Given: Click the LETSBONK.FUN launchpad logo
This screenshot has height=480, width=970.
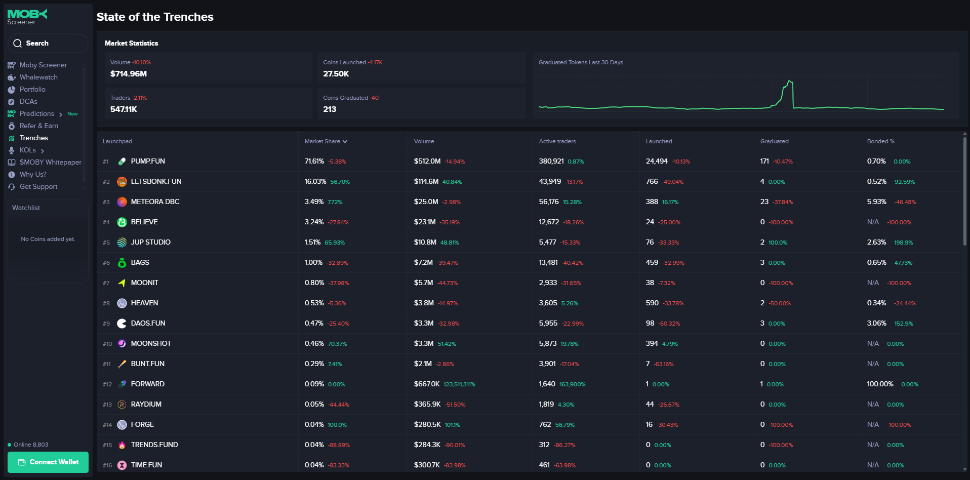Looking at the screenshot, I should [x=122, y=182].
